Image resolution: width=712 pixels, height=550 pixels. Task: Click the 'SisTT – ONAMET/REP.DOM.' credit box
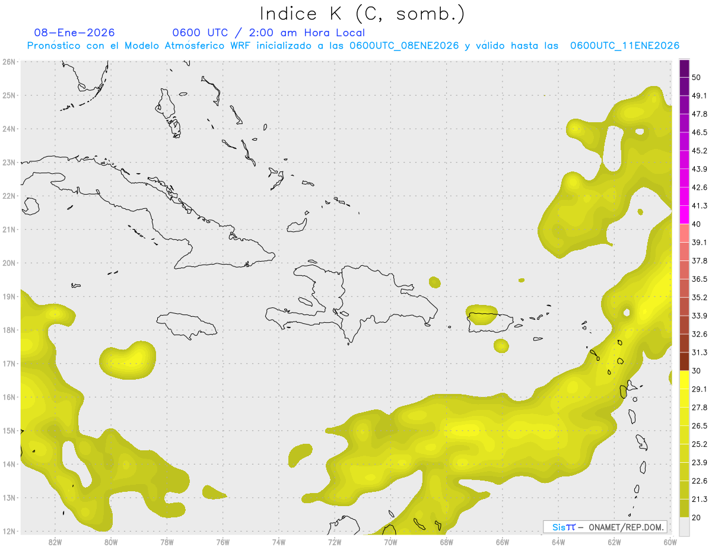[x=605, y=527]
